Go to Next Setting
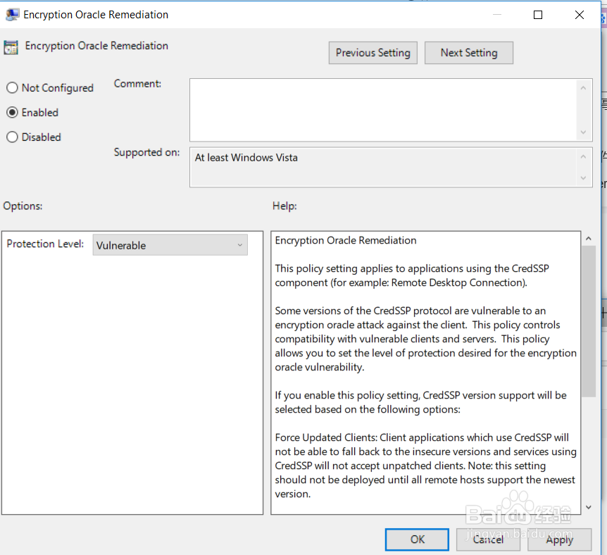The height and width of the screenshot is (555, 607). click(x=468, y=53)
